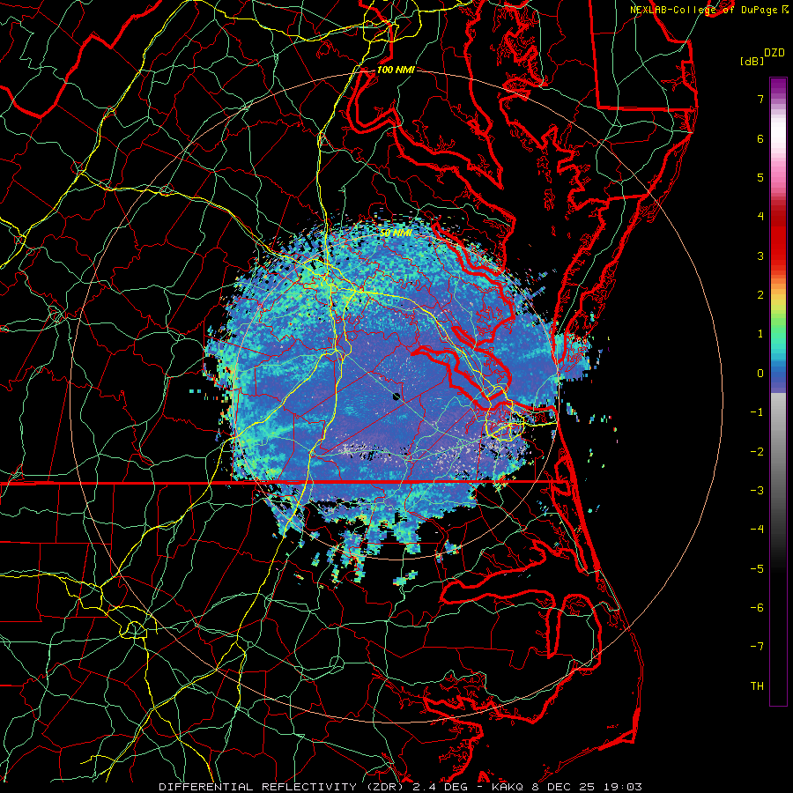Click the positive 2 scale value
The image size is (793, 793).
click(x=760, y=295)
